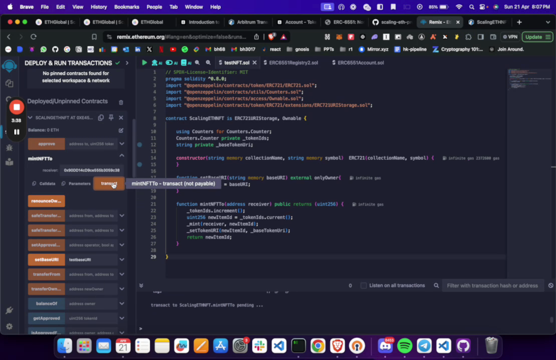556x360 pixels.
Task: Open the Remix home logo icon
Action: (10, 66)
